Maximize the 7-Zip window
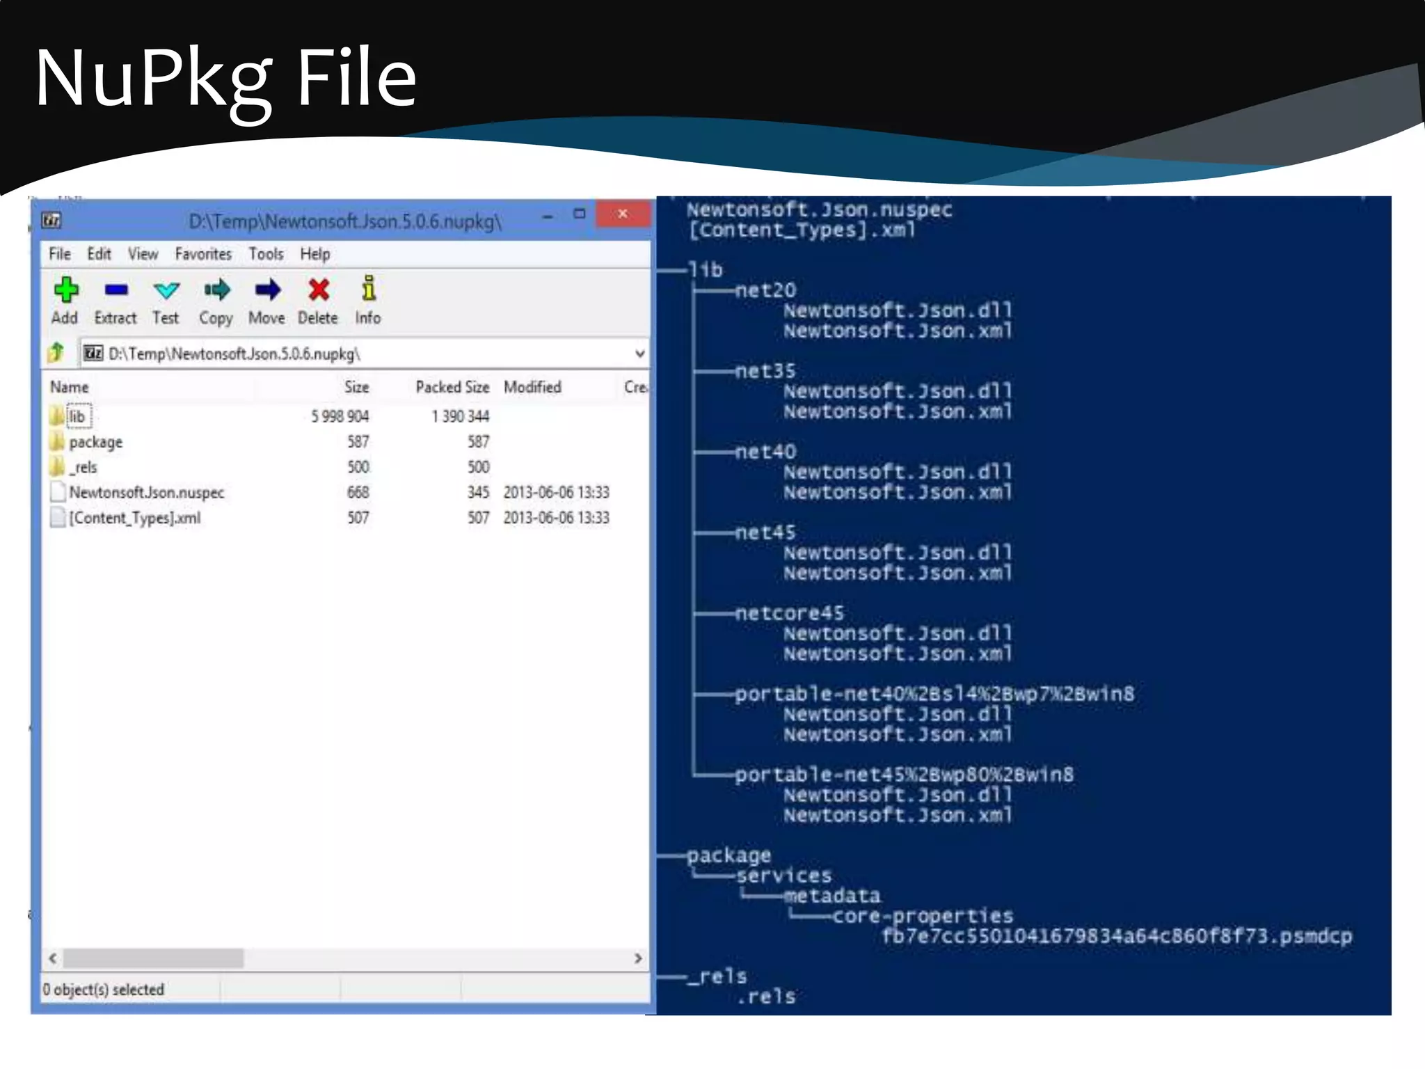This screenshot has height=1069, width=1425. 579,214
